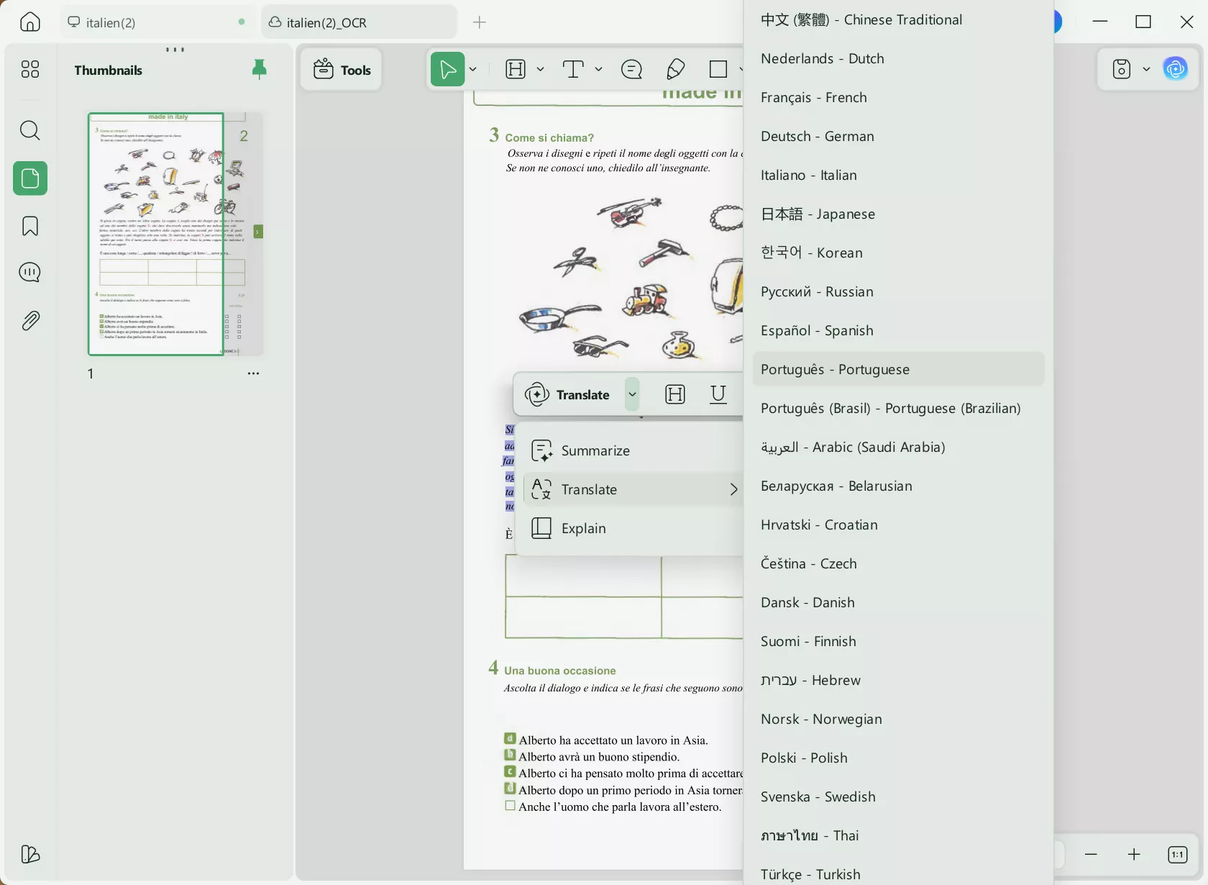Screen dimensions: 1208x885
Task: Open a new tab with the plus button
Action: pos(480,22)
